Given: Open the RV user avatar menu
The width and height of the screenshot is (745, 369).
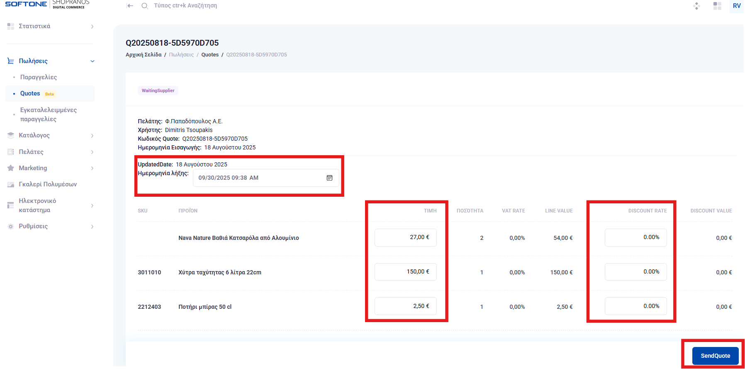Looking at the screenshot, I should click(x=736, y=6).
